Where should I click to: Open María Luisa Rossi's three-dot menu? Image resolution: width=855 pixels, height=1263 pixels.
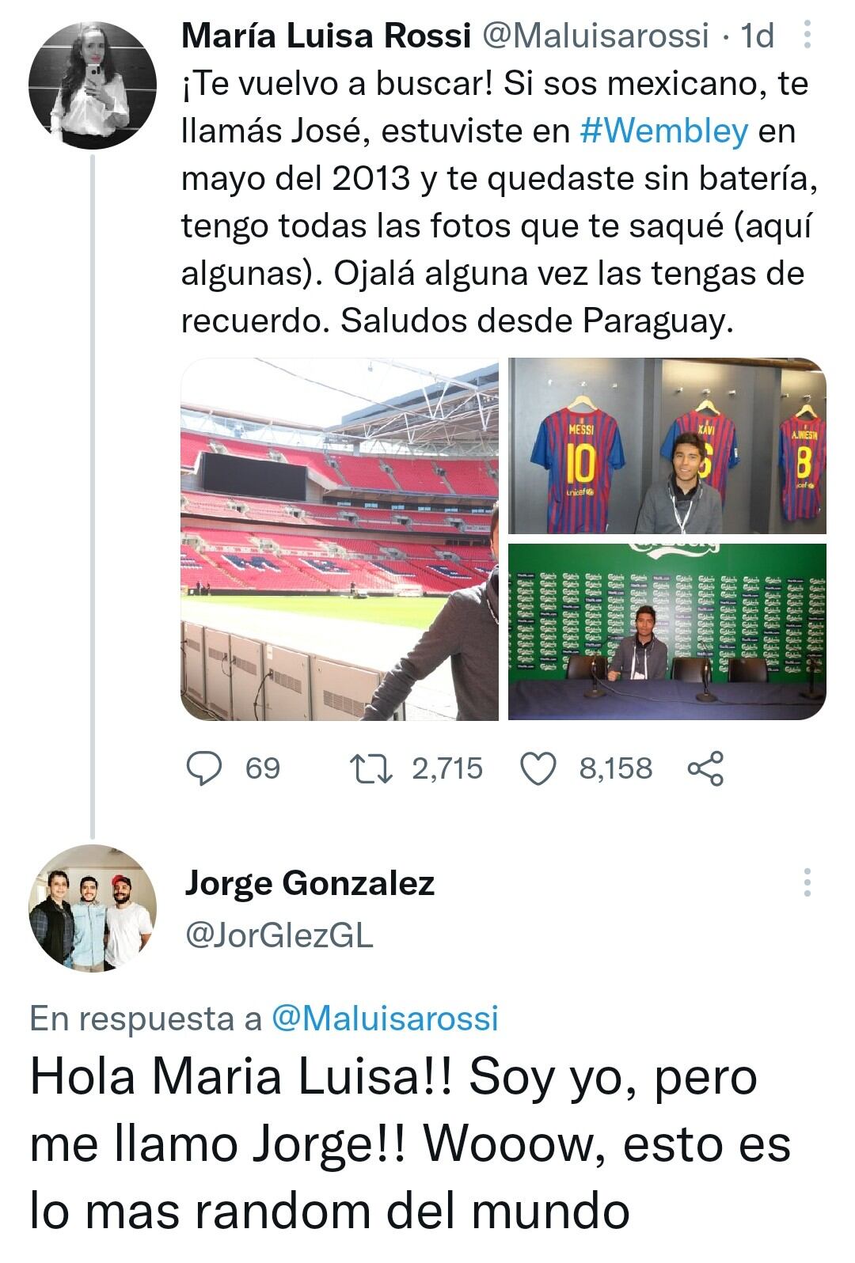pyautogui.click(x=807, y=35)
